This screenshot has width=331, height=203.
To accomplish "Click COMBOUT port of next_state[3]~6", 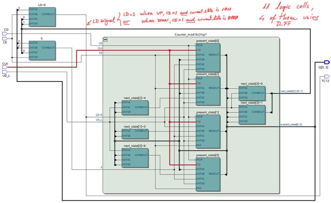I will coord(141,155).
